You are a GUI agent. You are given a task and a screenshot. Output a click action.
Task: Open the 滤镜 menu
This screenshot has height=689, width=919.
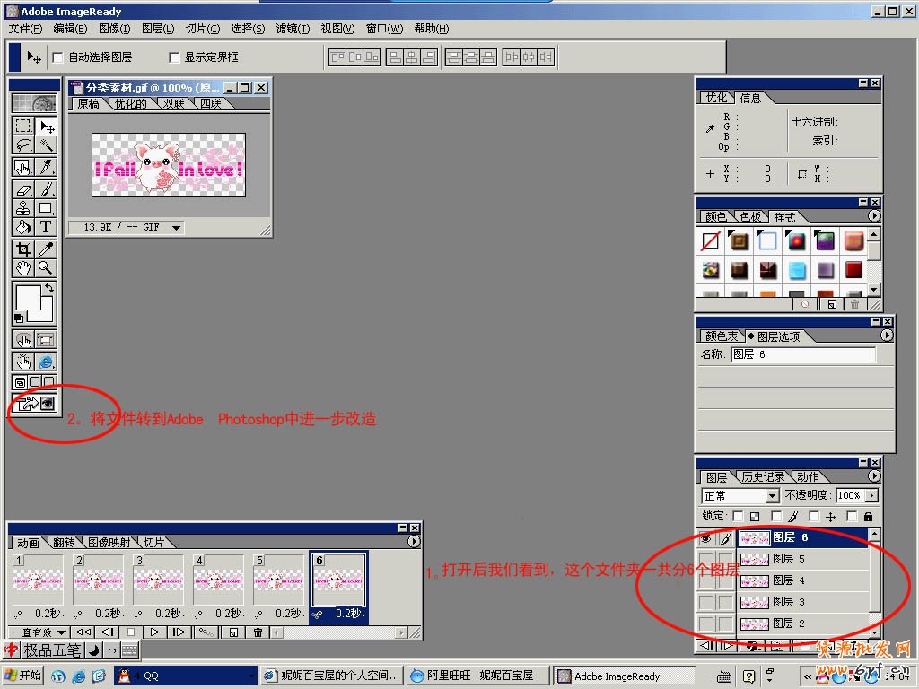click(291, 29)
